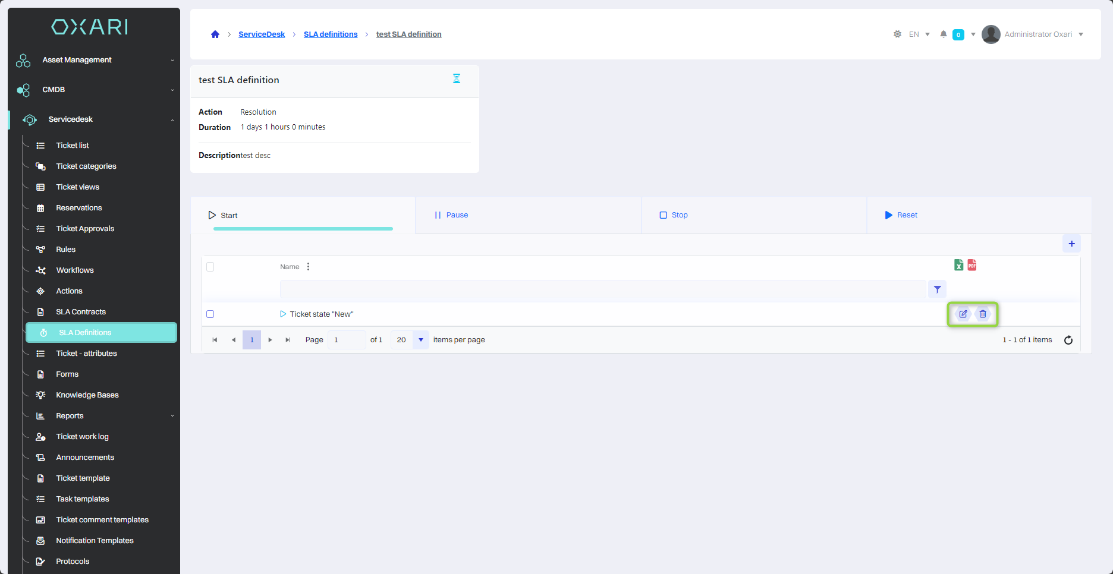Delete the Ticket state "New" row
This screenshot has height=574, width=1113.
coord(983,314)
